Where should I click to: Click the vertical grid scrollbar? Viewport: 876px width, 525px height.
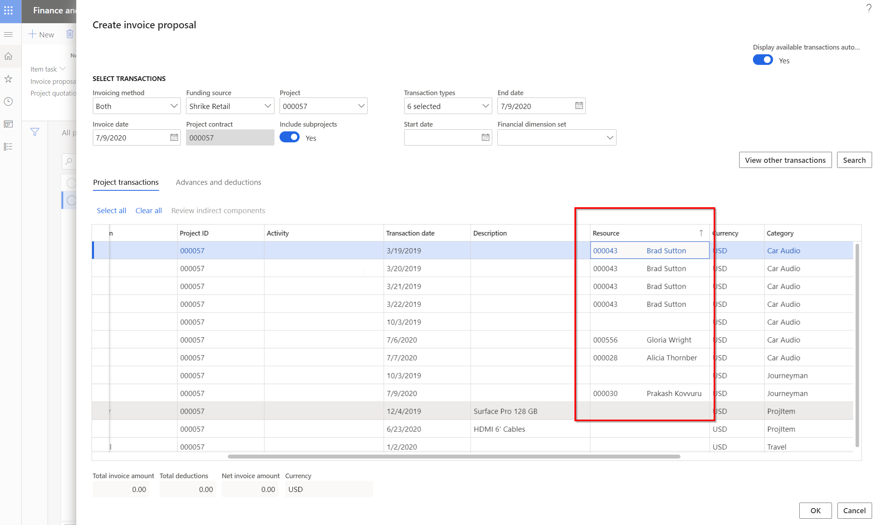pyautogui.click(x=857, y=345)
